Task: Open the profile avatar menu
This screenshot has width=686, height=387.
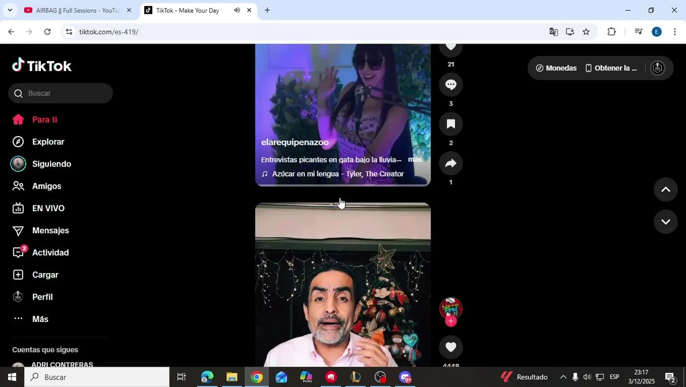Action: (657, 68)
